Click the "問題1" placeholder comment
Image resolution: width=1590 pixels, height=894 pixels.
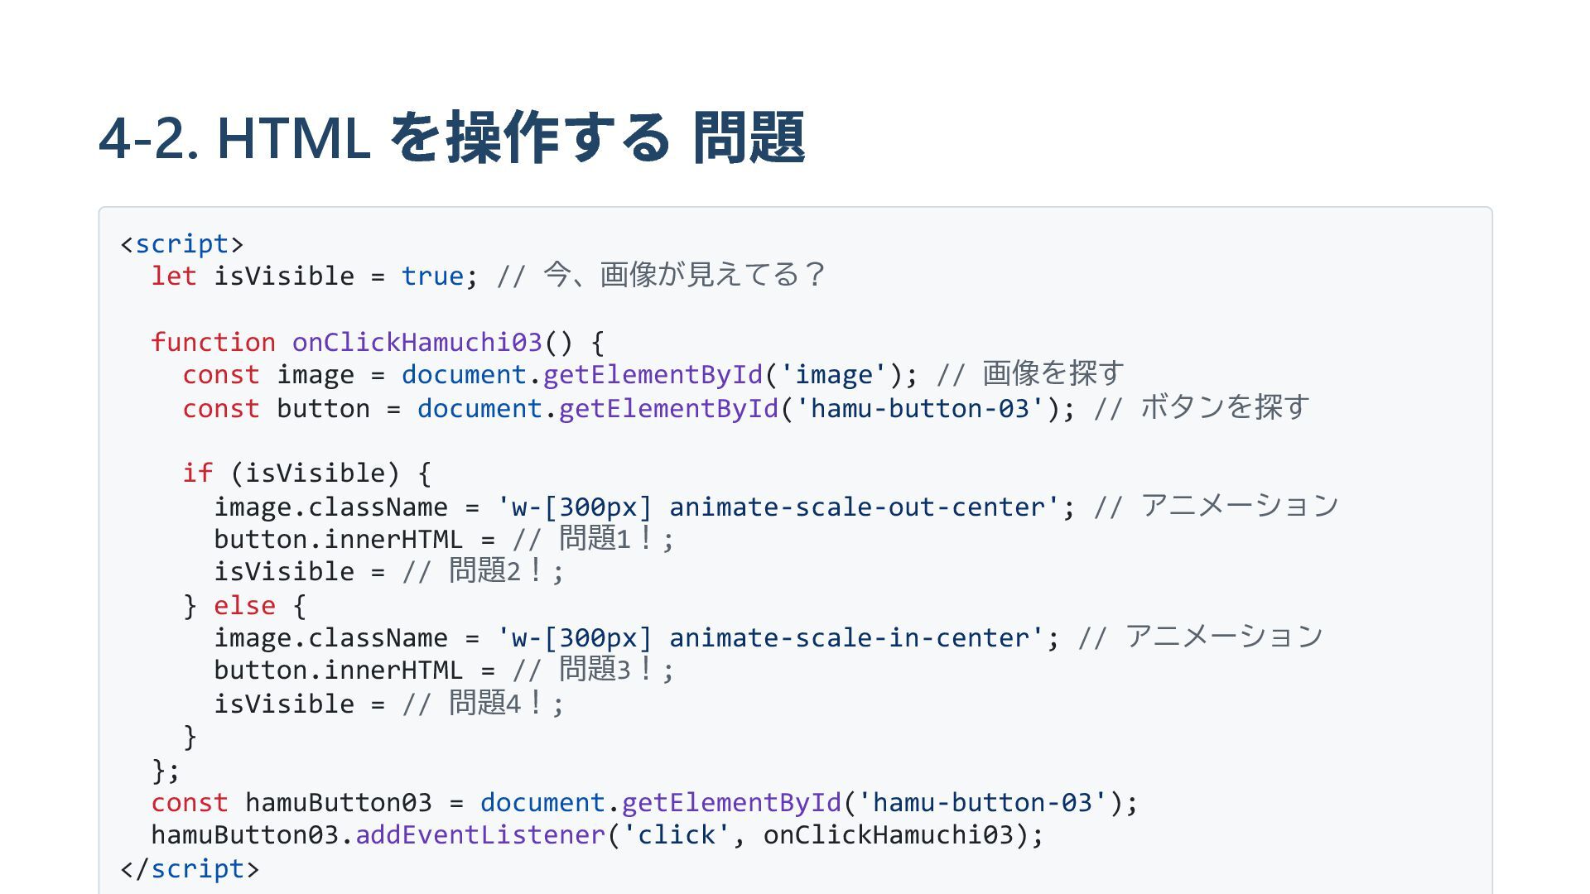pos(594,540)
